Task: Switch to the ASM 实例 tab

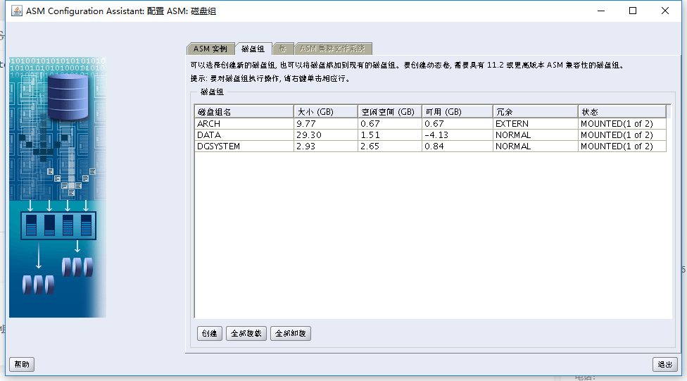Action: [x=210, y=49]
